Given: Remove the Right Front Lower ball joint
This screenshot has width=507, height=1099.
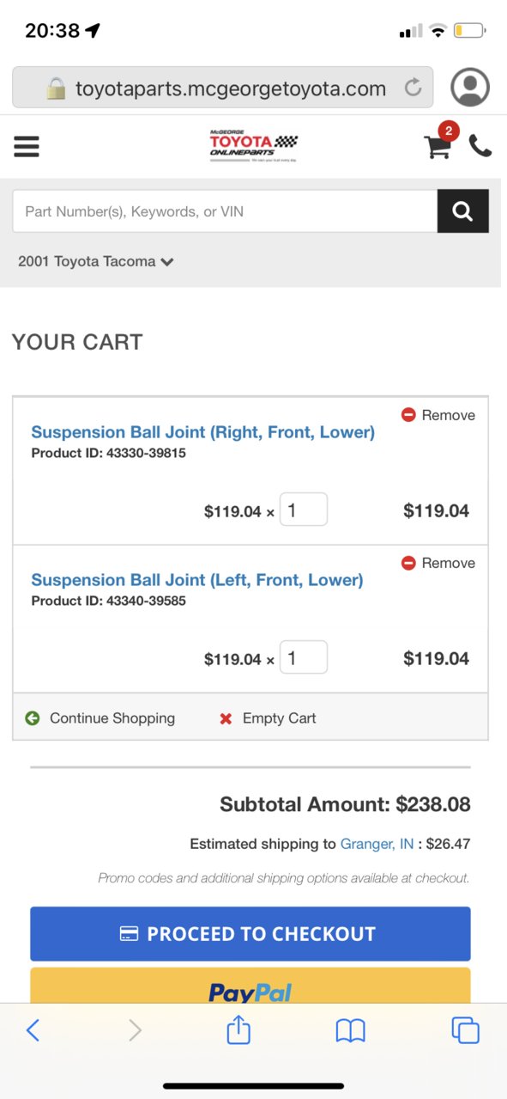Looking at the screenshot, I should pyautogui.click(x=438, y=415).
